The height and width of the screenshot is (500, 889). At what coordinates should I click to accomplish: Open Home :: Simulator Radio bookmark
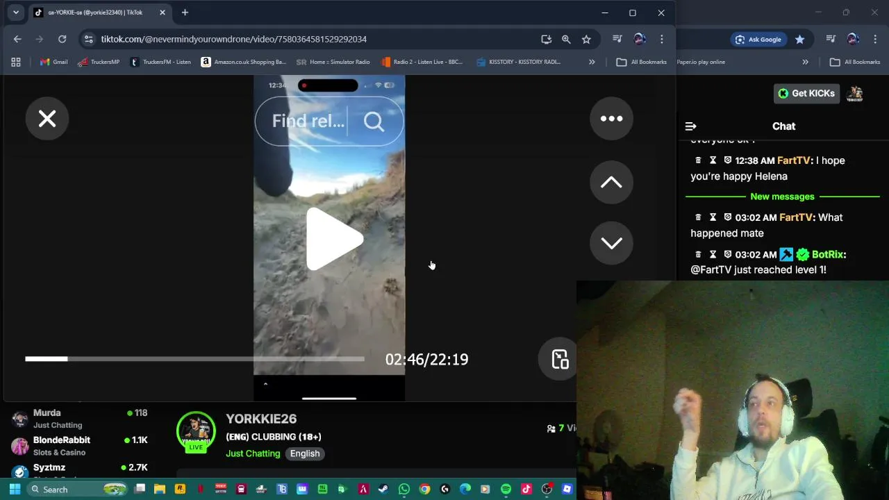point(335,62)
